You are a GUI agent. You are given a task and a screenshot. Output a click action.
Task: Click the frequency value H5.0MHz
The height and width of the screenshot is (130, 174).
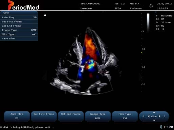(167, 16)
